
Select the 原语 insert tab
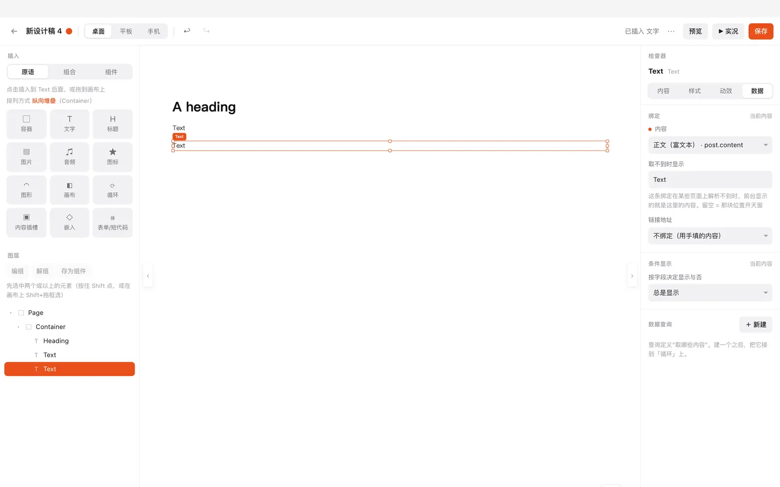[x=28, y=72]
